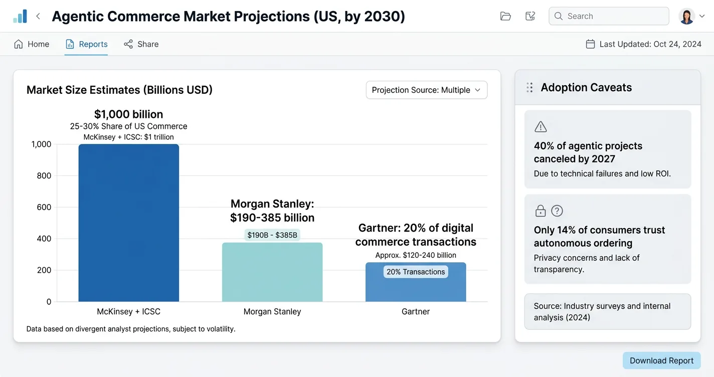Select the dark blue McKinsey + ICSC bar
This screenshot has height=377, width=714.
coord(129,223)
